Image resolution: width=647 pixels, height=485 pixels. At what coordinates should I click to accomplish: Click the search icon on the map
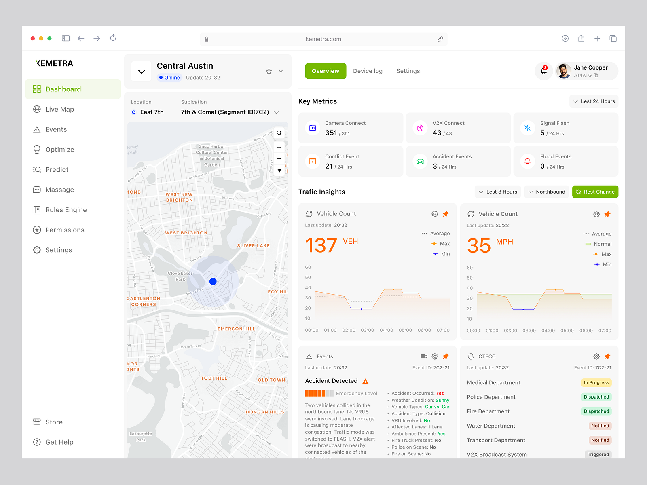click(279, 133)
